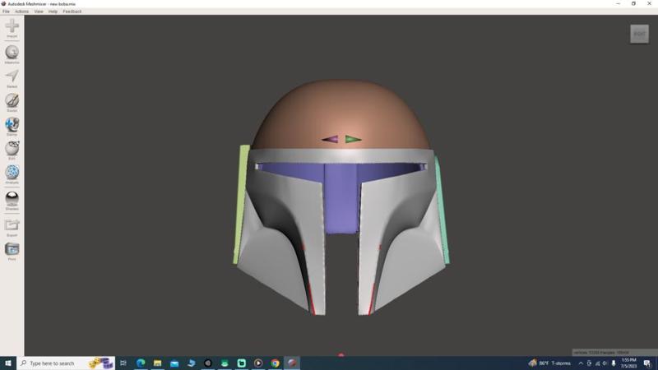
Task: Click the vertices and triangles status readout
Action: [x=614, y=353]
